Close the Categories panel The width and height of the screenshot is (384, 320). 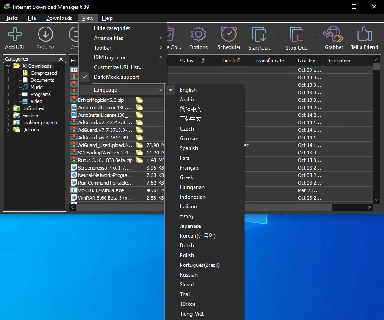click(x=61, y=59)
